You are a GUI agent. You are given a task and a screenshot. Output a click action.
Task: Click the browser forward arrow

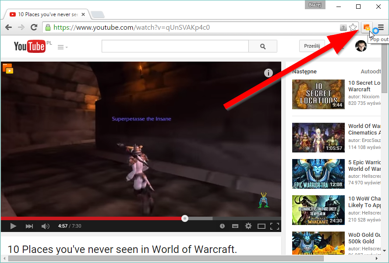click(21, 27)
